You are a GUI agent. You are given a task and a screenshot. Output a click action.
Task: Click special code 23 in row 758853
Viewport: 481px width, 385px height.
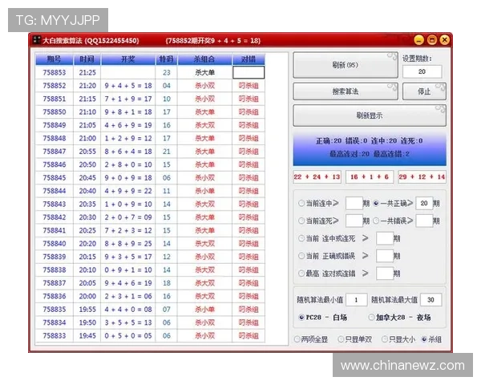click(x=166, y=72)
